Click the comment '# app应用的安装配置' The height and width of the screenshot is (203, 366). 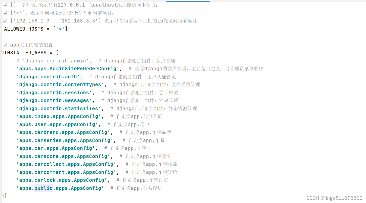(28, 45)
